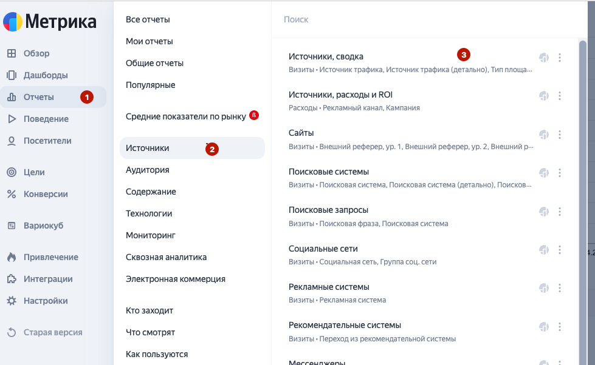Image resolution: width=595 pixels, height=365 pixels.
Task: Switch back via Старая версия link
Action: point(53,332)
